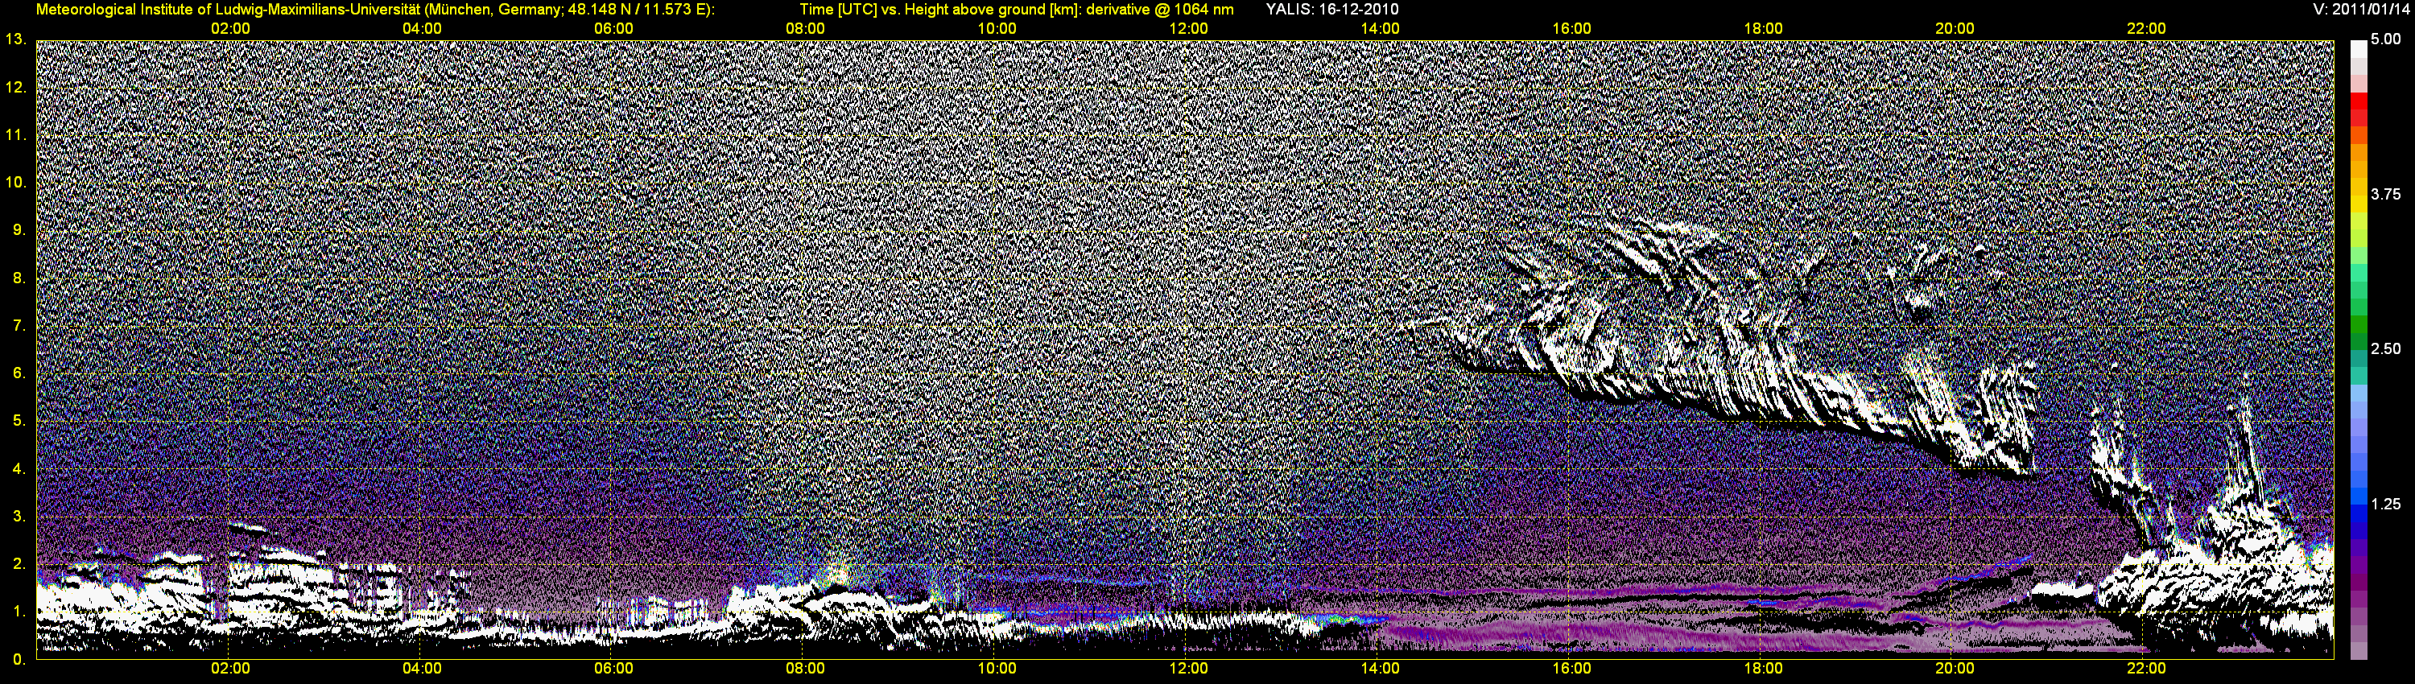Select the 08:00 label on the top time axis

[805, 29]
